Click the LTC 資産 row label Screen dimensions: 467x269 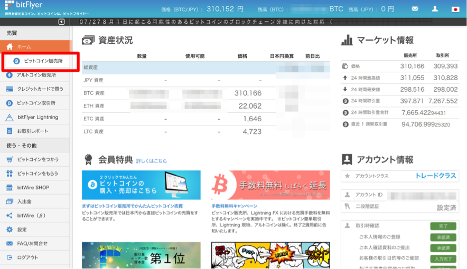click(94, 131)
